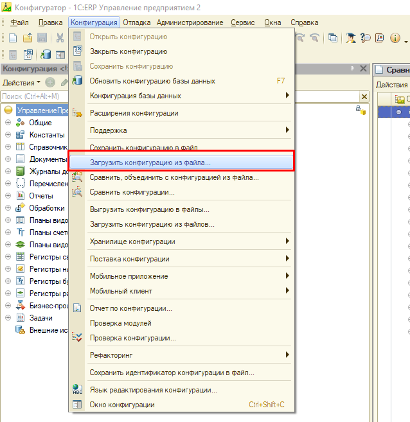Image resolution: width=410 pixels, height=422 pixels.
Task: Click the Общие tree icon
Action: point(20,123)
